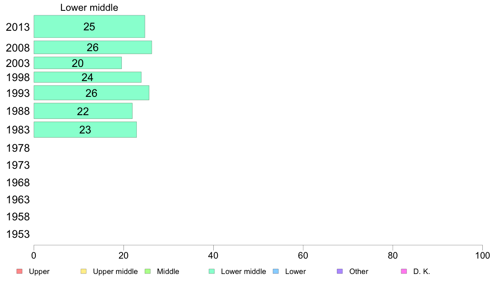The height and width of the screenshot is (306, 494).
Task: Select the Middle green legend swatch
Action: pyautogui.click(x=148, y=271)
